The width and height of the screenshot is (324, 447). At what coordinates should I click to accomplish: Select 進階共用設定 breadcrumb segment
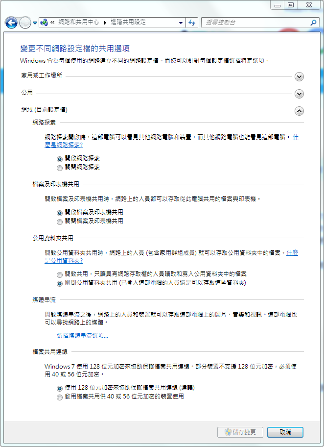click(128, 22)
